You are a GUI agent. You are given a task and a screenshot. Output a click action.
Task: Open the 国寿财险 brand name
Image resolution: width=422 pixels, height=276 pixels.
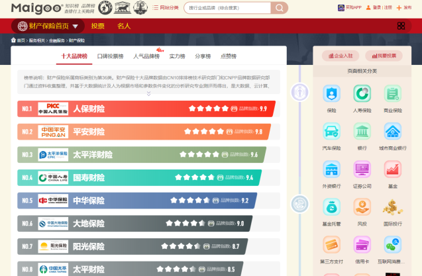89,177
